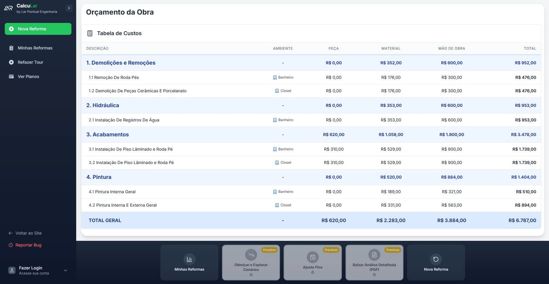Click the refresh icon in Nova Reforma card
Screen dimensions: 549x284
[x=436, y=259]
